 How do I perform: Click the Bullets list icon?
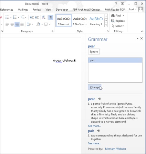(7, 17)
